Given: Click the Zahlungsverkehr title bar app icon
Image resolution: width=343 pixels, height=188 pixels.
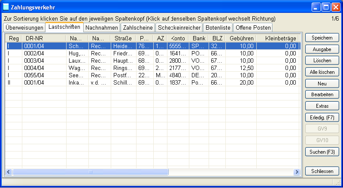Looking at the screenshot, I should [6, 7].
